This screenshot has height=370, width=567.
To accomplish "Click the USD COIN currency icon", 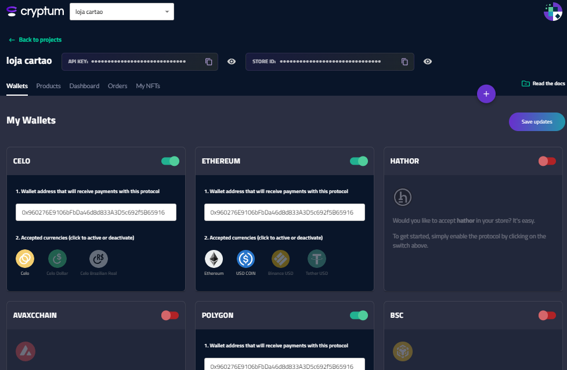I will tap(246, 259).
